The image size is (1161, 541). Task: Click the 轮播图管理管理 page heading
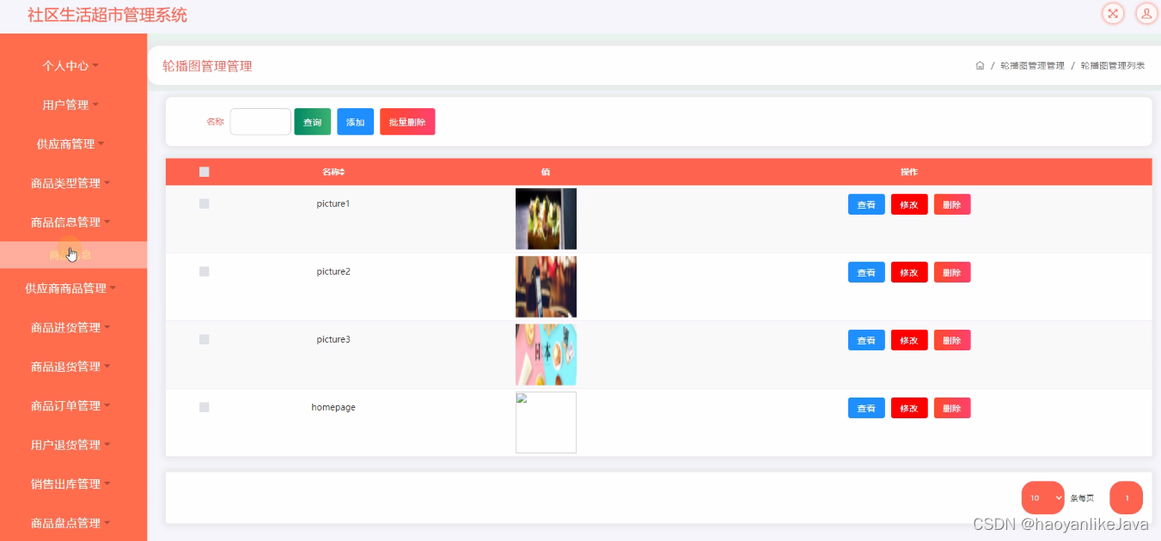click(207, 66)
